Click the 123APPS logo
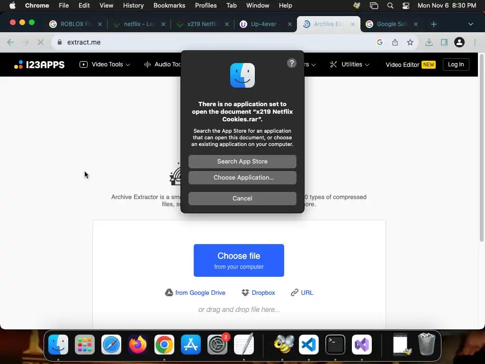The width and height of the screenshot is (485, 364). point(39,64)
